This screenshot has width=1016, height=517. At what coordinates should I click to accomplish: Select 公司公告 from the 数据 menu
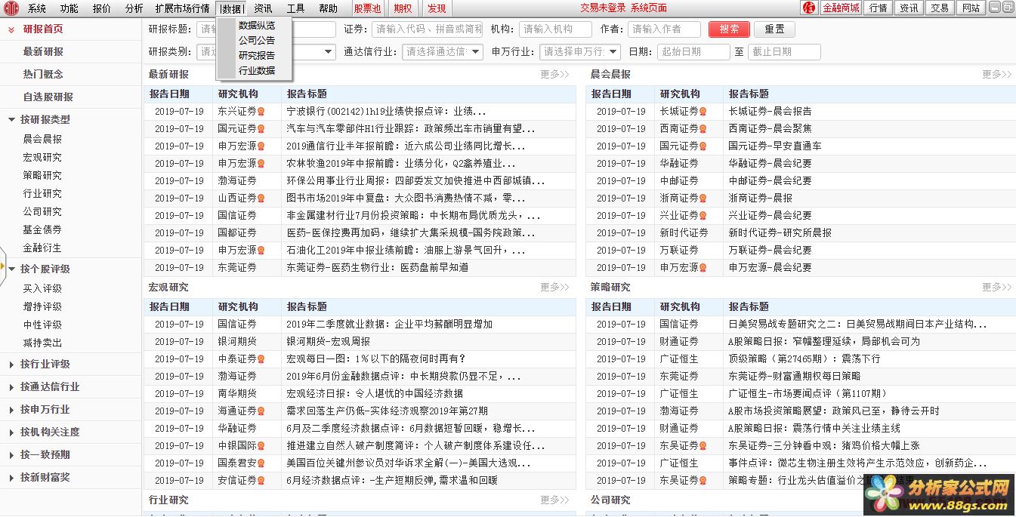(257, 40)
